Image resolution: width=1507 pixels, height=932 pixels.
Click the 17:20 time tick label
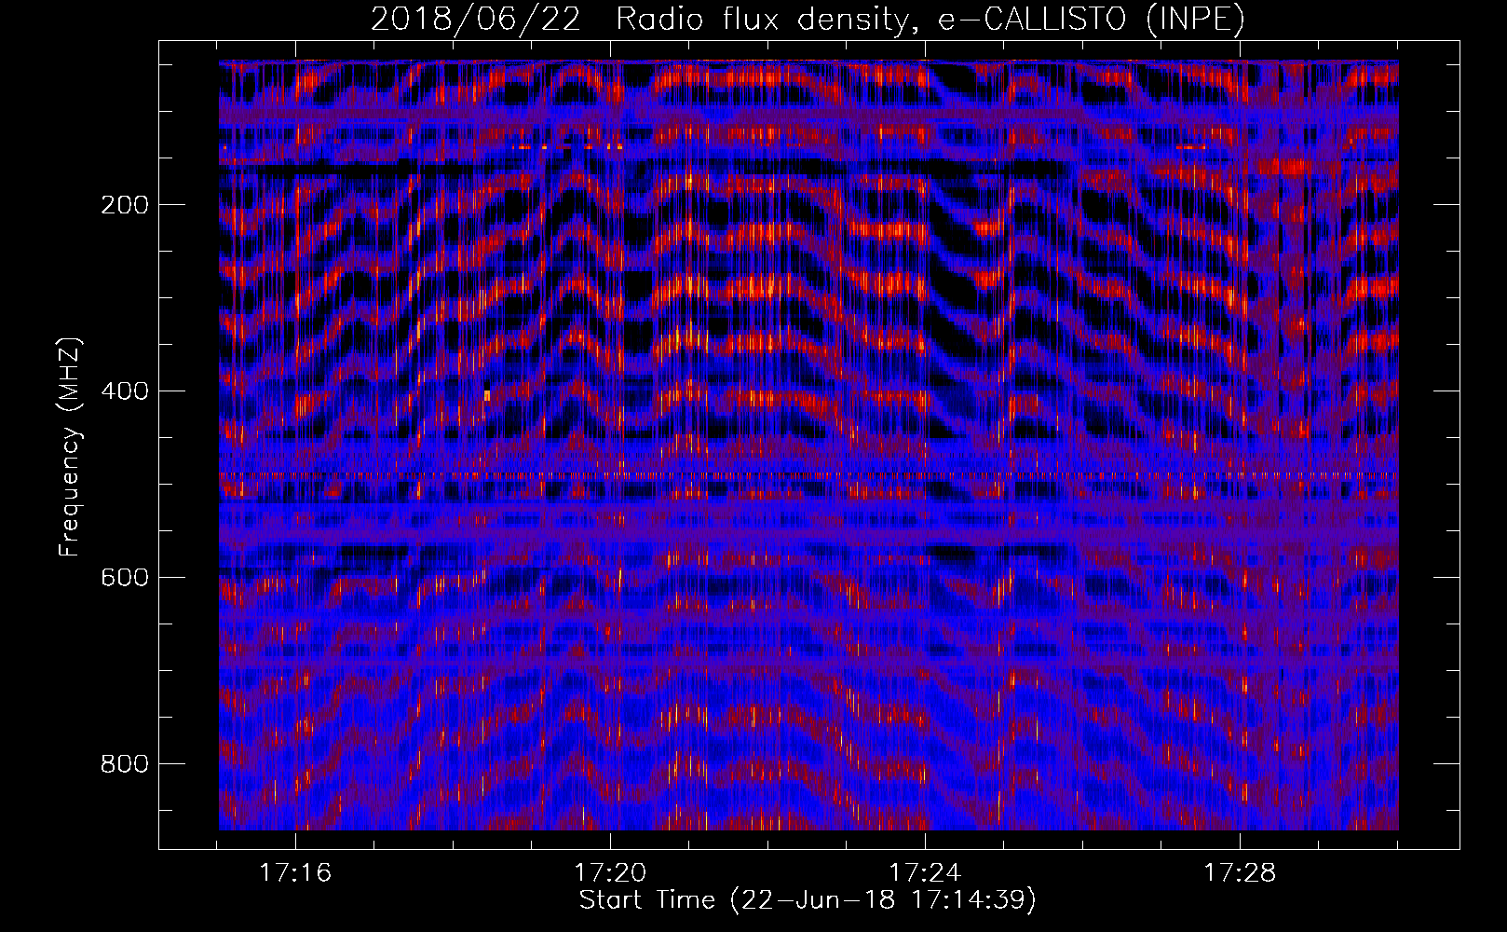click(610, 872)
